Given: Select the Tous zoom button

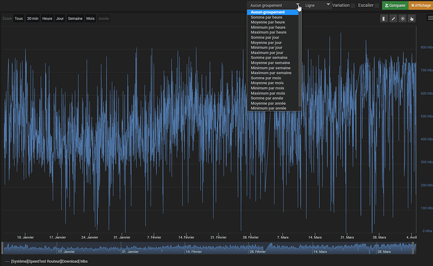Looking at the screenshot, I should [x=18, y=19].
